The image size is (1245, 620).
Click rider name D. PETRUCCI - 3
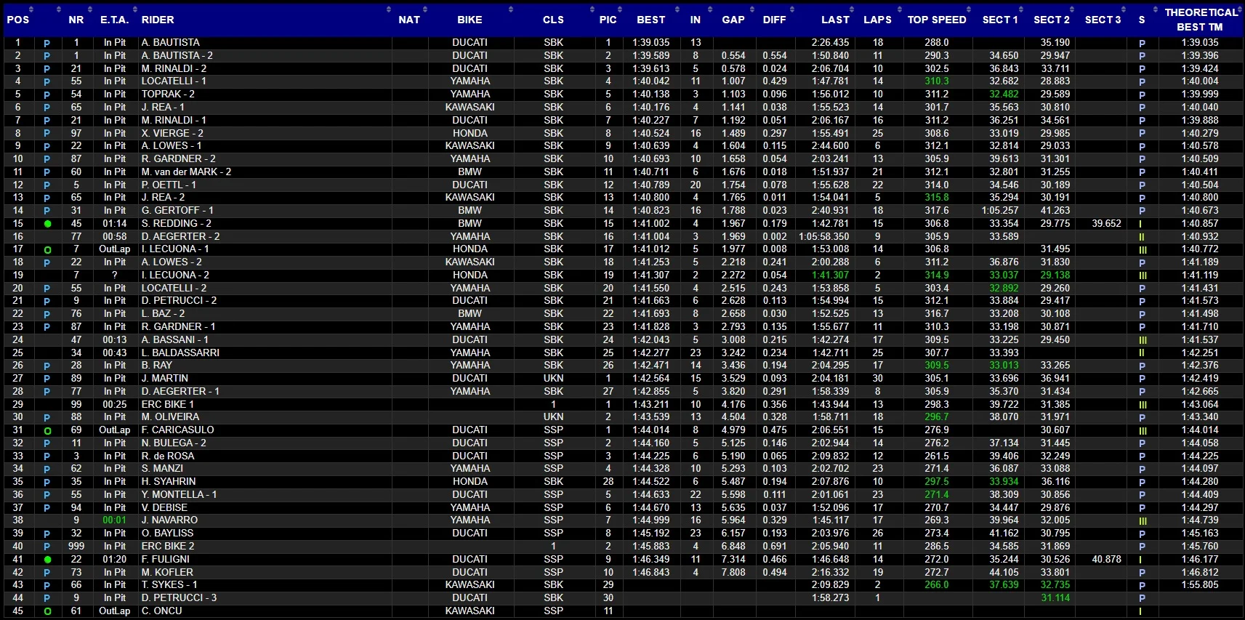click(x=179, y=598)
